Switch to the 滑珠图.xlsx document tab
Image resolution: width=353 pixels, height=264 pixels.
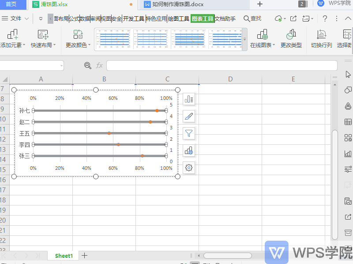click(54, 4)
